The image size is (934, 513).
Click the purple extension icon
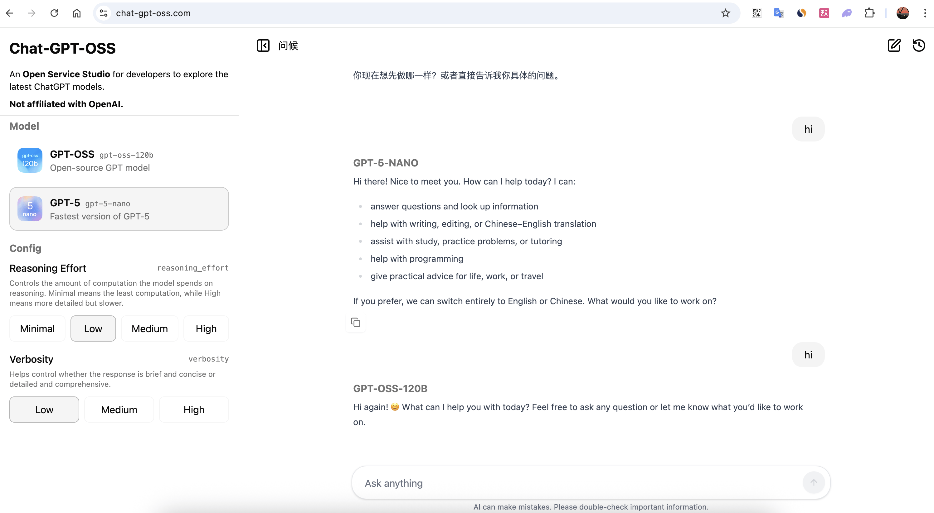846,13
